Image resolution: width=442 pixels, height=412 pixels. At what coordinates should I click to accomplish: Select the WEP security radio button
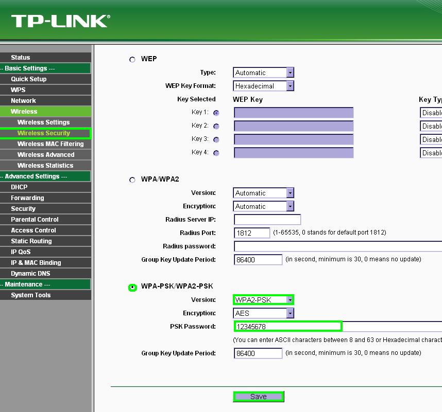[x=132, y=60]
